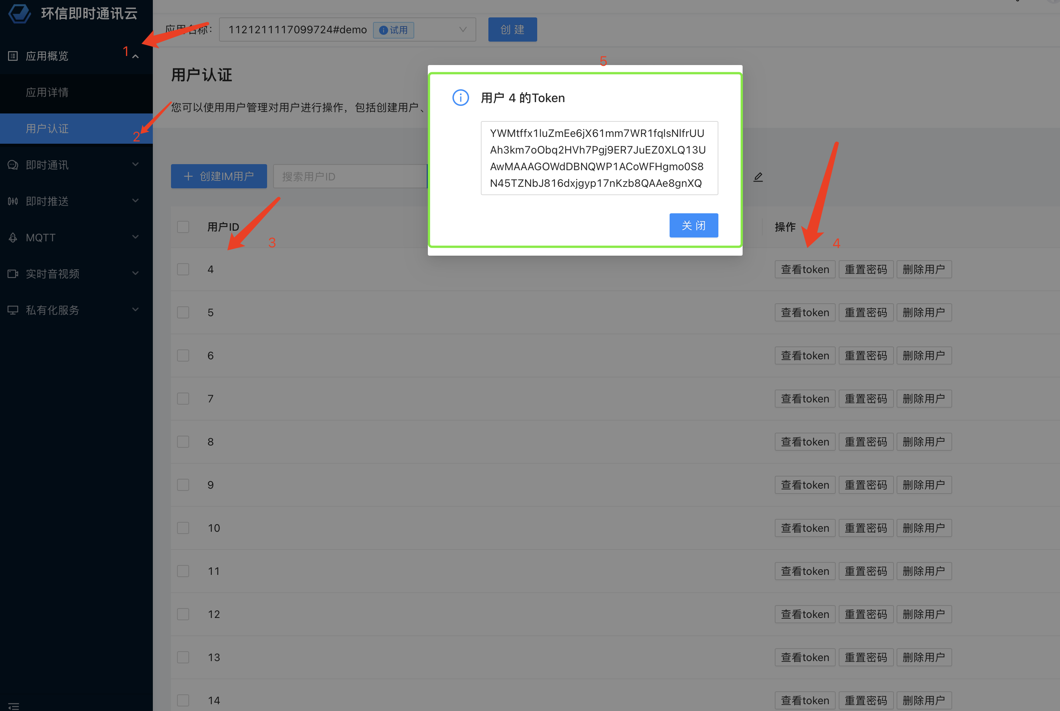
Task: Collapse the sidebar with the bottom menu icon
Action: tap(14, 706)
